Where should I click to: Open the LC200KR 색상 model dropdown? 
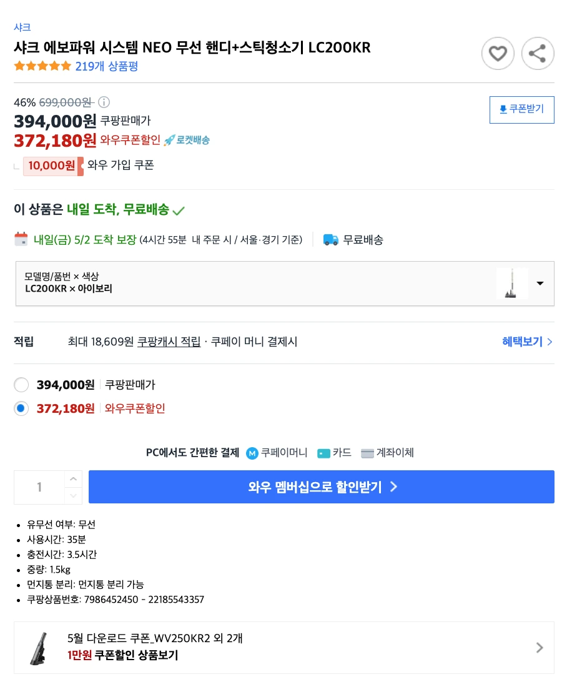(540, 283)
